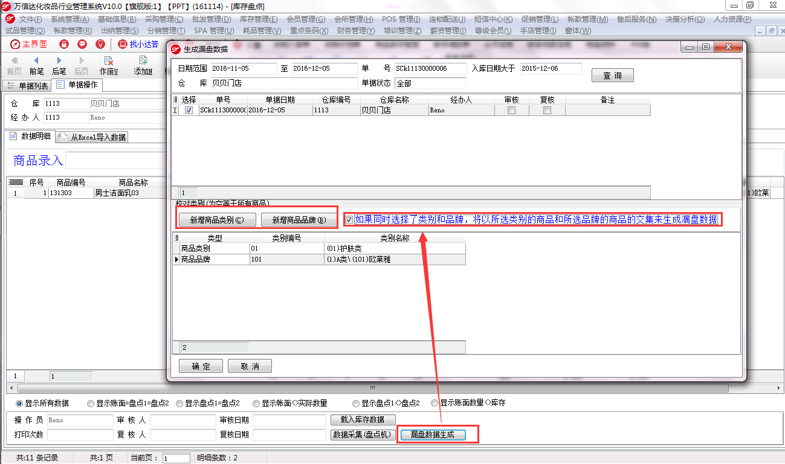Click the grid selector icon in 商品 table header
This screenshot has height=464, width=785.
16,182
